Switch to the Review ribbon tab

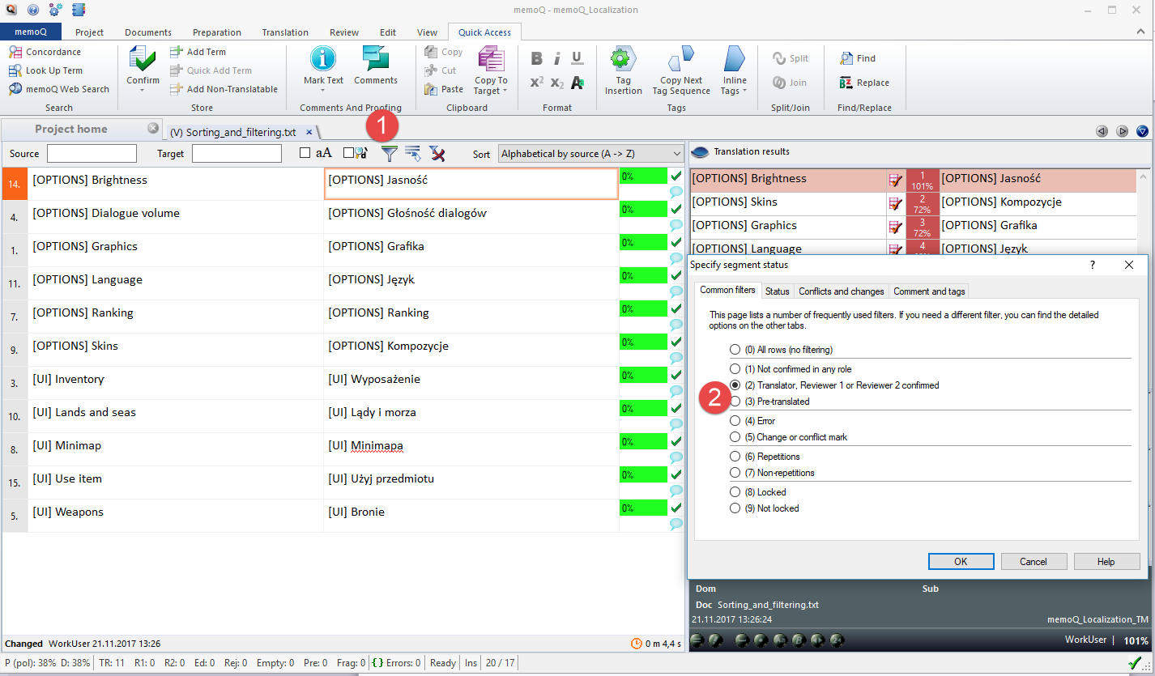(x=344, y=32)
